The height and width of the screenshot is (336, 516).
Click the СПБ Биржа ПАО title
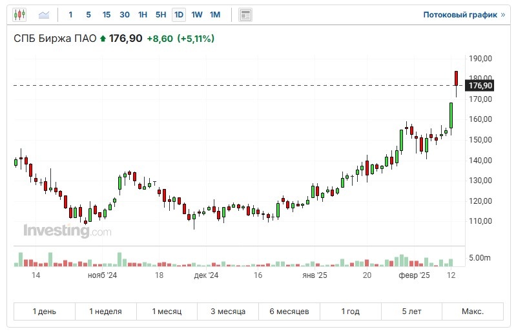[55, 39]
